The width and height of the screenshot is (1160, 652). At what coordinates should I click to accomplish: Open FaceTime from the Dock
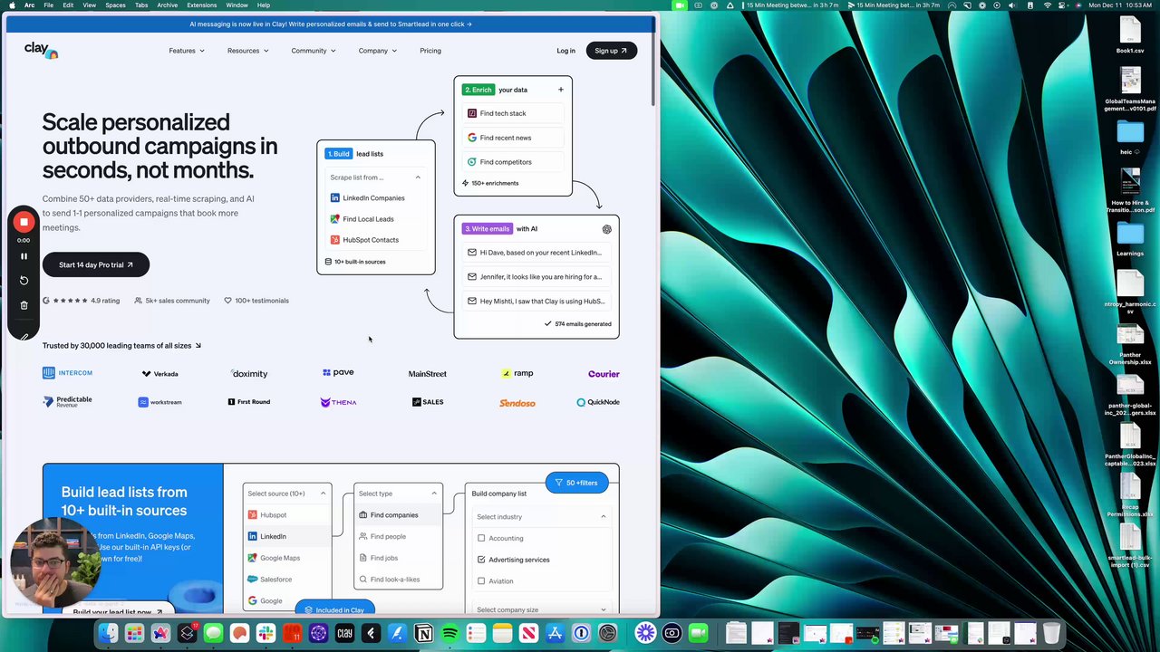(698, 633)
